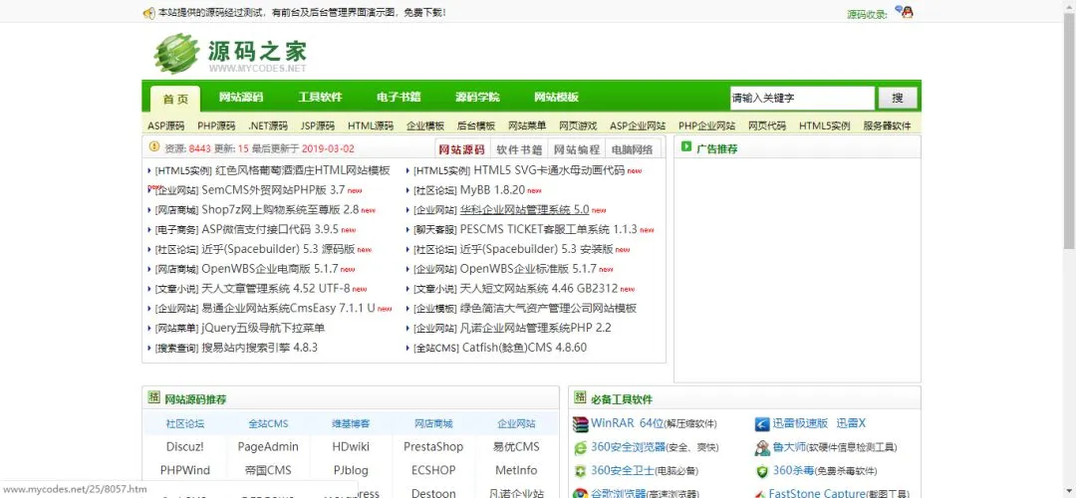The width and height of the screenshot is (1076, 498).
Task: Open the 网站模板 main menu item
Action: [557, 98]
